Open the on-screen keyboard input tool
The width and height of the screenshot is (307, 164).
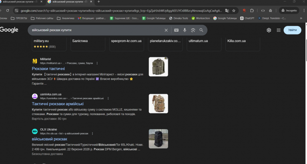[176, 30]
